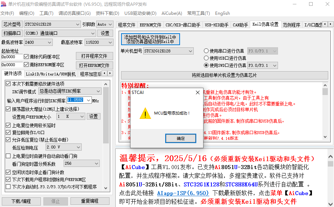Click the app logo icon in title bar

(x=3, y=4)
